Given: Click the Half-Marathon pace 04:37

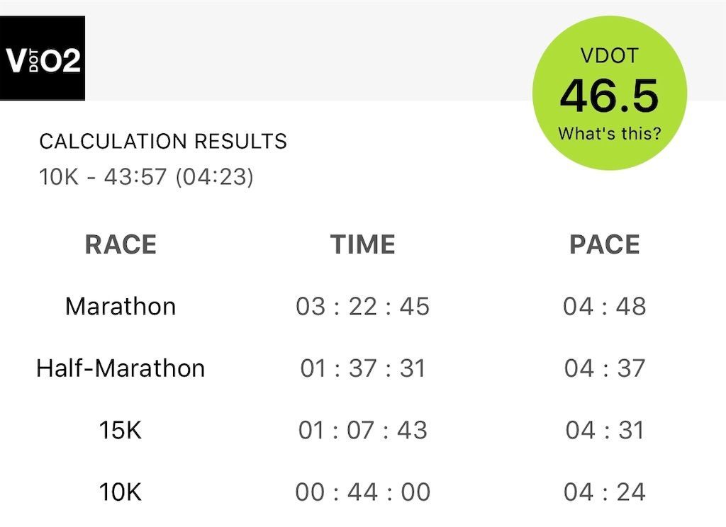Looking at the screenshot, I should pyautogui.click(x=604, y=368).
